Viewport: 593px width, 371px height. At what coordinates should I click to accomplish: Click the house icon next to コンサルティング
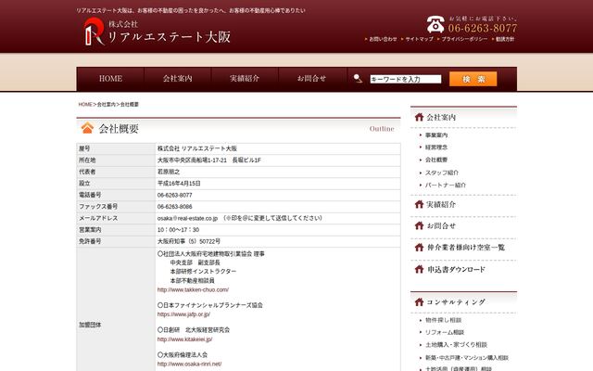419,301
